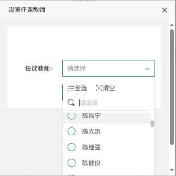Select the radio button for 陈继强
176x176 pixels.
(72, 147)
